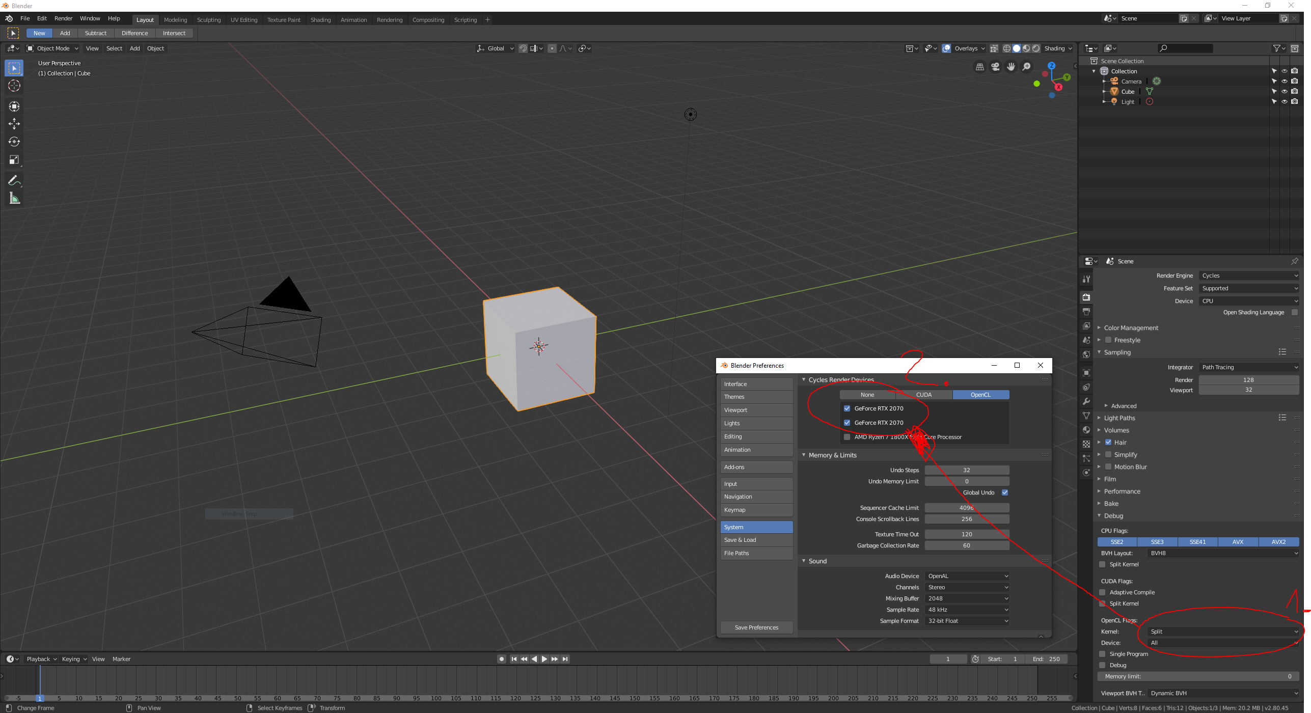Viewport: 1311px width, 713px height.
Task: Click the timeline play button
Action: pyautogui.click(x=544, y=659)
